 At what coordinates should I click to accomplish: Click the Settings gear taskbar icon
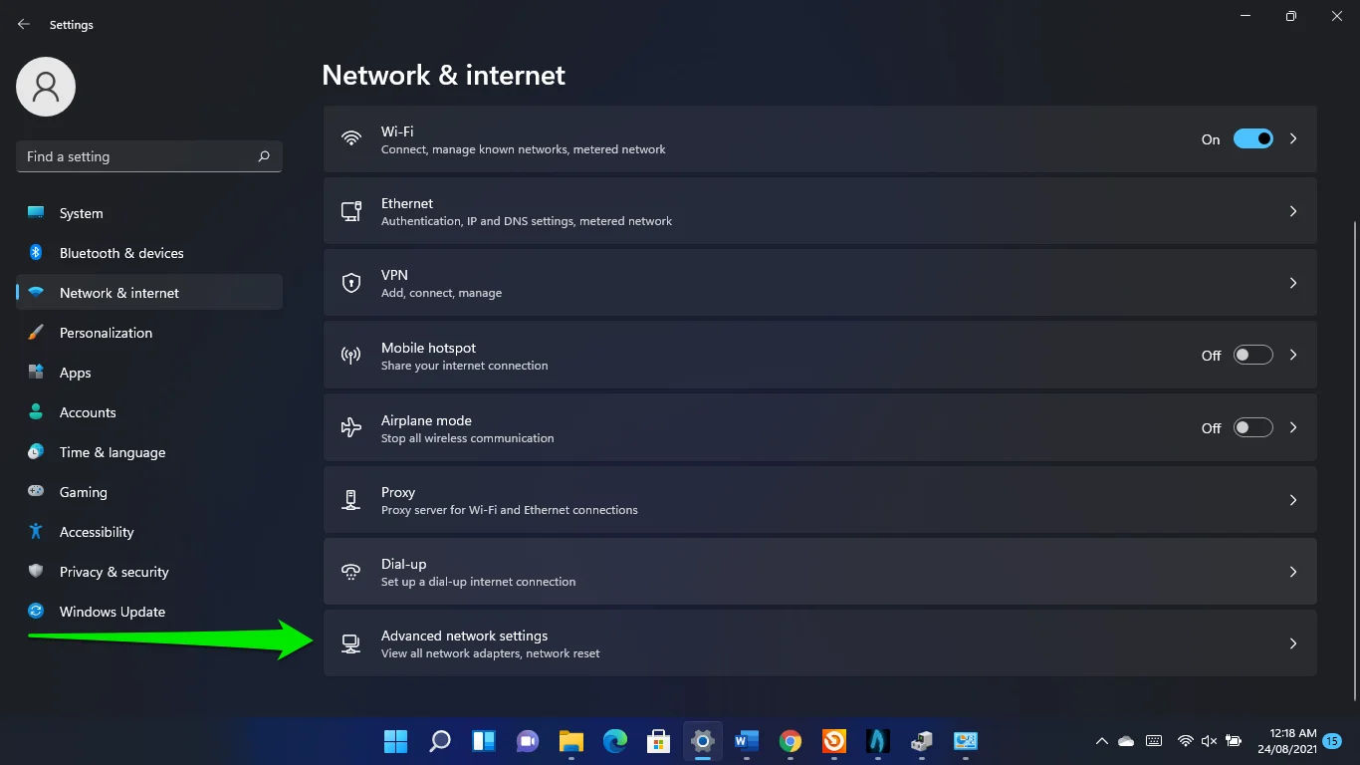click(x=703, y=741)
